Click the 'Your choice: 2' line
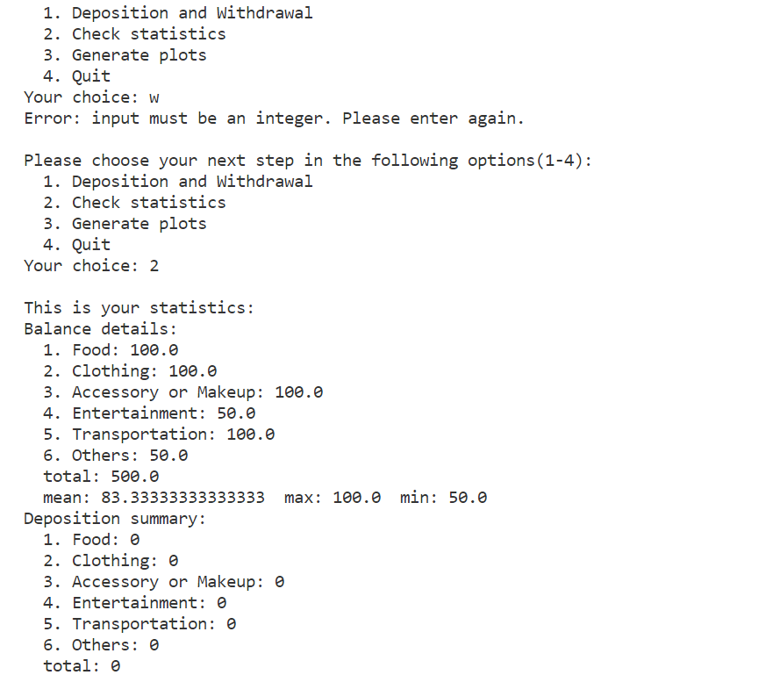The image size is (780, 675). coord(91,266)
